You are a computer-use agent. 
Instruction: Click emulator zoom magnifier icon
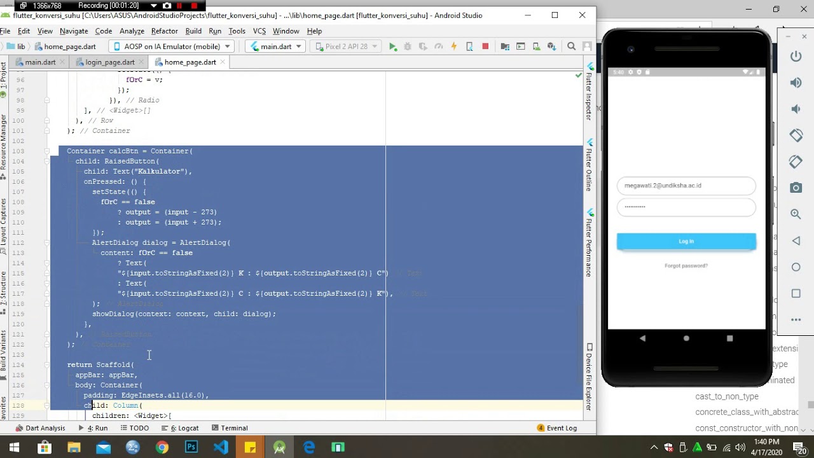click(x=796, y=214)
